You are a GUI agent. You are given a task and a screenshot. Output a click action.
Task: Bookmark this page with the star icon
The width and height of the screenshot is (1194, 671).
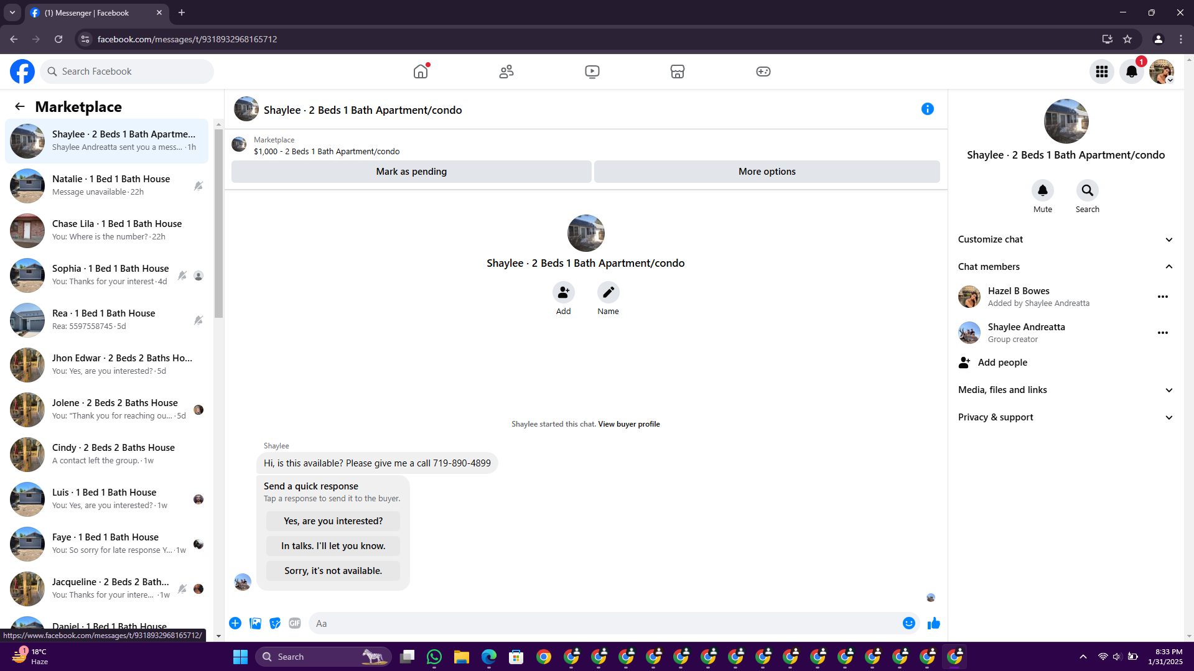[1127, 39]
